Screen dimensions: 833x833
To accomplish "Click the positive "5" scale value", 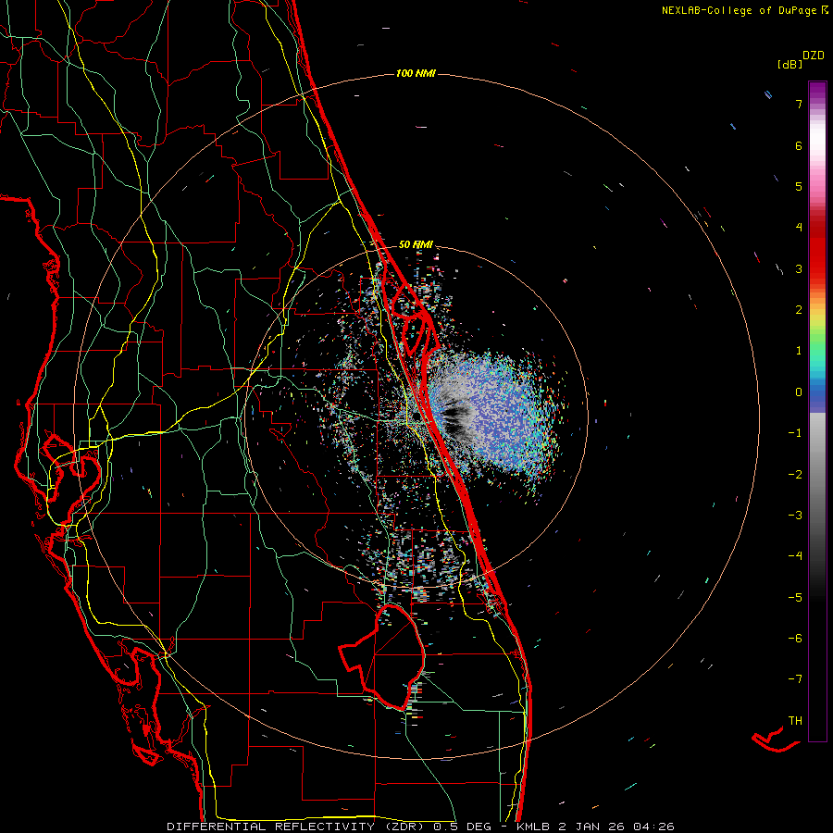I will pyautogui.click(x=799, y=186).
